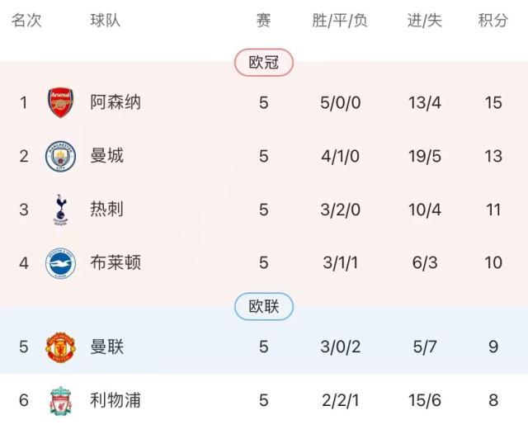Click the 欧联 qualification zone badge
The height and width of the screenshot is (434, 528).
(264, 307)
